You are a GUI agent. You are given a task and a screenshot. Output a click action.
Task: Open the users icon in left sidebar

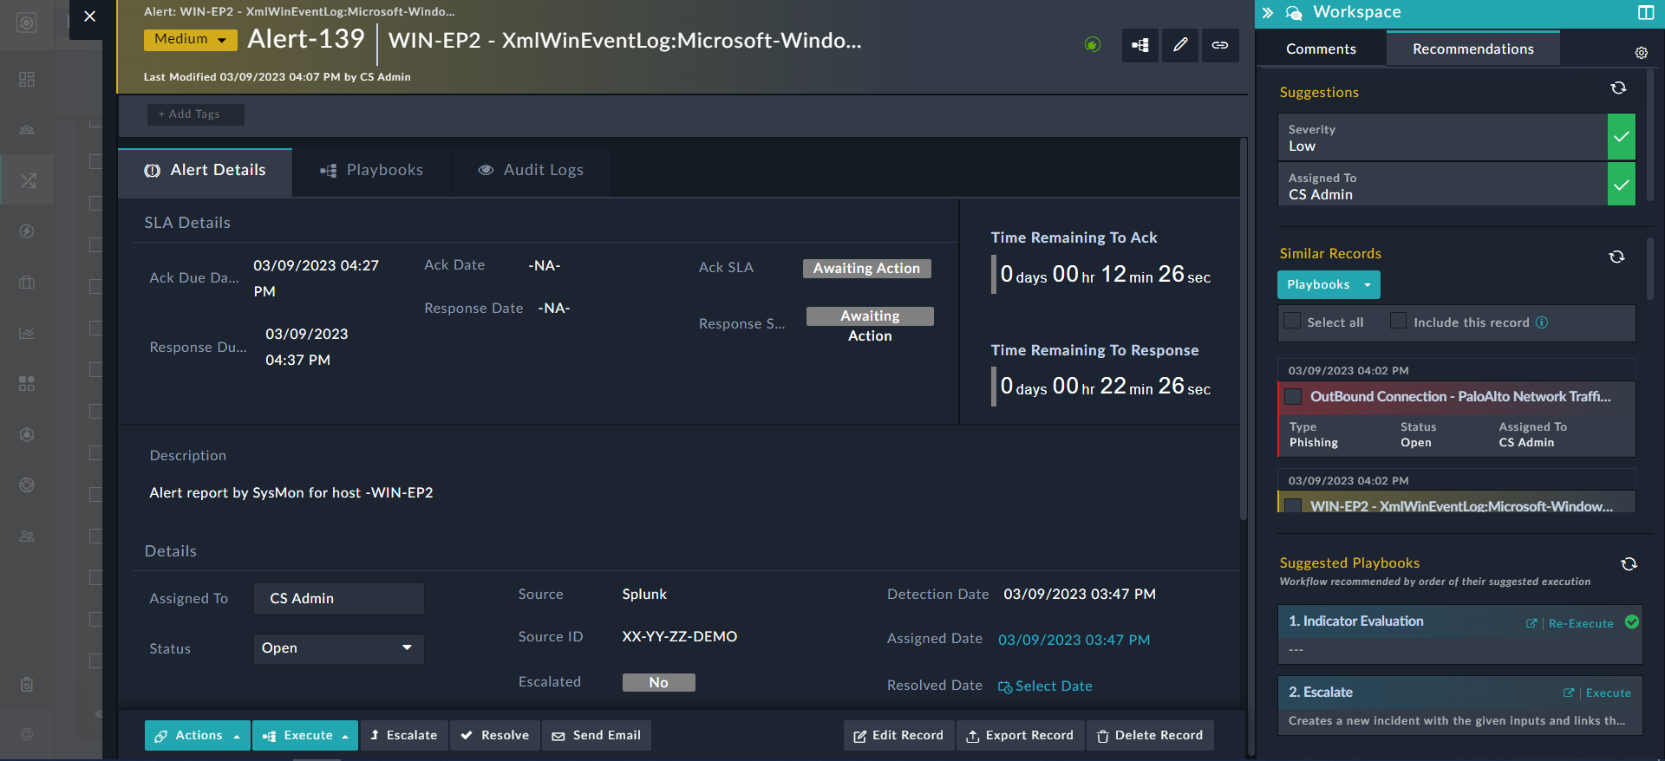tap(27, 537)
